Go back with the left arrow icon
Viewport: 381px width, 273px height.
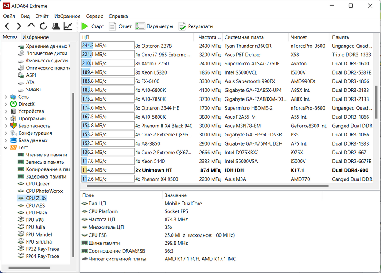[7, 26]
